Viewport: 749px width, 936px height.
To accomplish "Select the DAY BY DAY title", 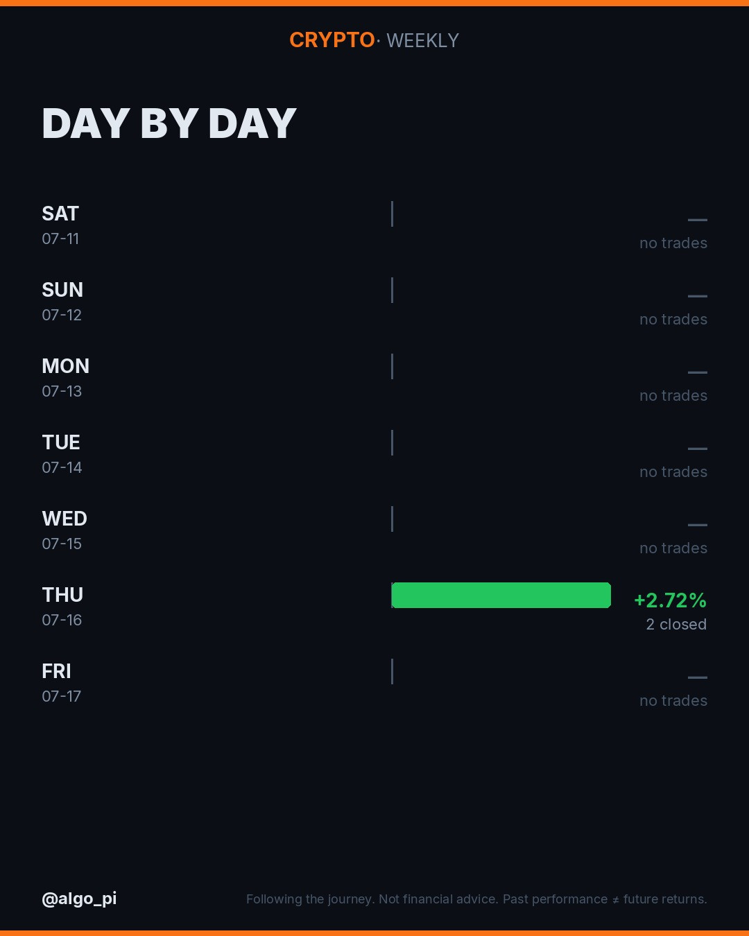I will click(x=169, y=123).
